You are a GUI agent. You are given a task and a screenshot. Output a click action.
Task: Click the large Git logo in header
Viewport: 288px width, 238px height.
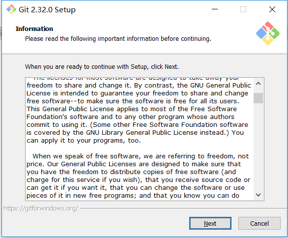[x=268, y=33]
